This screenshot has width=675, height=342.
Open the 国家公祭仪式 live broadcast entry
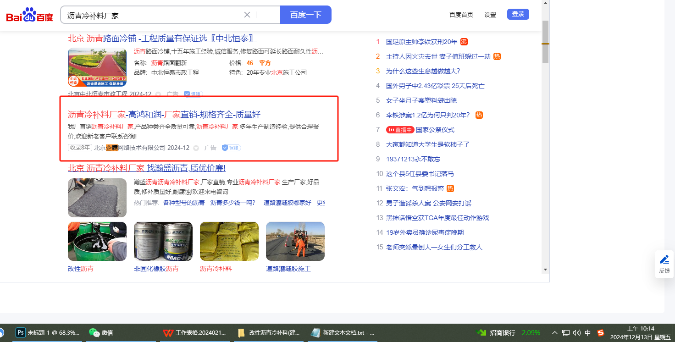[435, 130]
